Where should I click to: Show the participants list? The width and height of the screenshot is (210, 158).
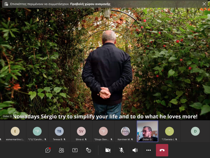click(x=61, y=150)
